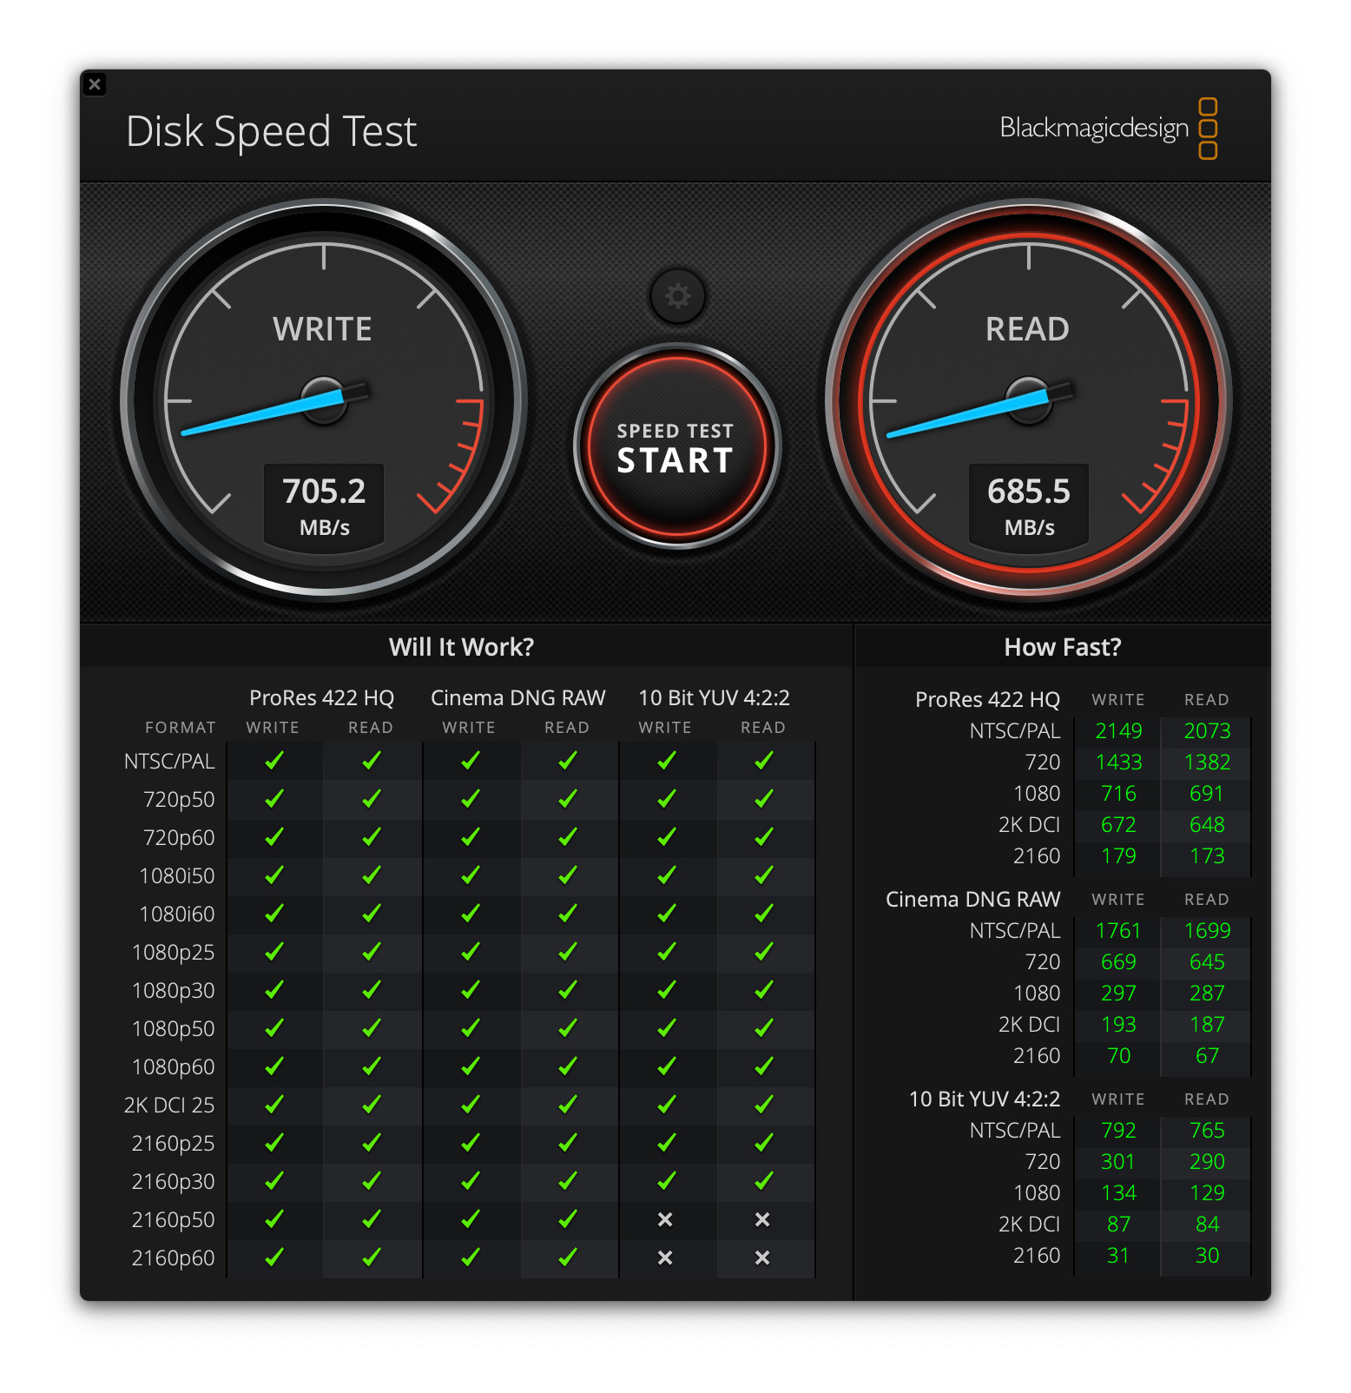Click 1080p25 ProRes 422 HQ write checkmark

point(274,952)
